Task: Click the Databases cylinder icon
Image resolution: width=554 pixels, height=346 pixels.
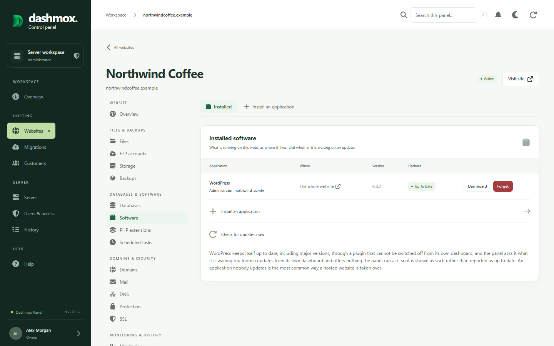Action: (x=113, y=205)
